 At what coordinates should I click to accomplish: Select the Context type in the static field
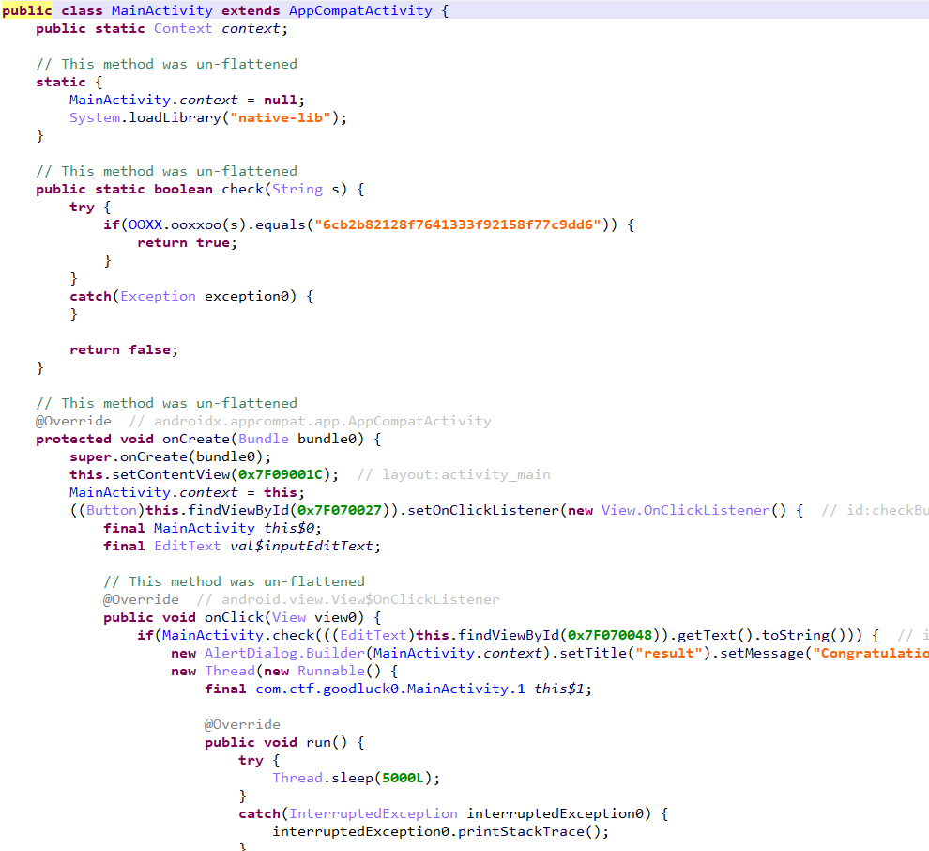(182, 28)
